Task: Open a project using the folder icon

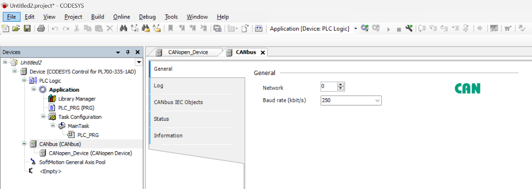Action: tap(16, 28)
